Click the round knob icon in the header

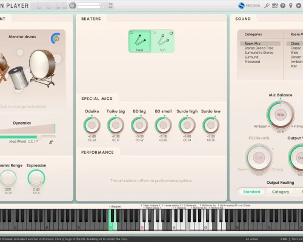point(72,5)
